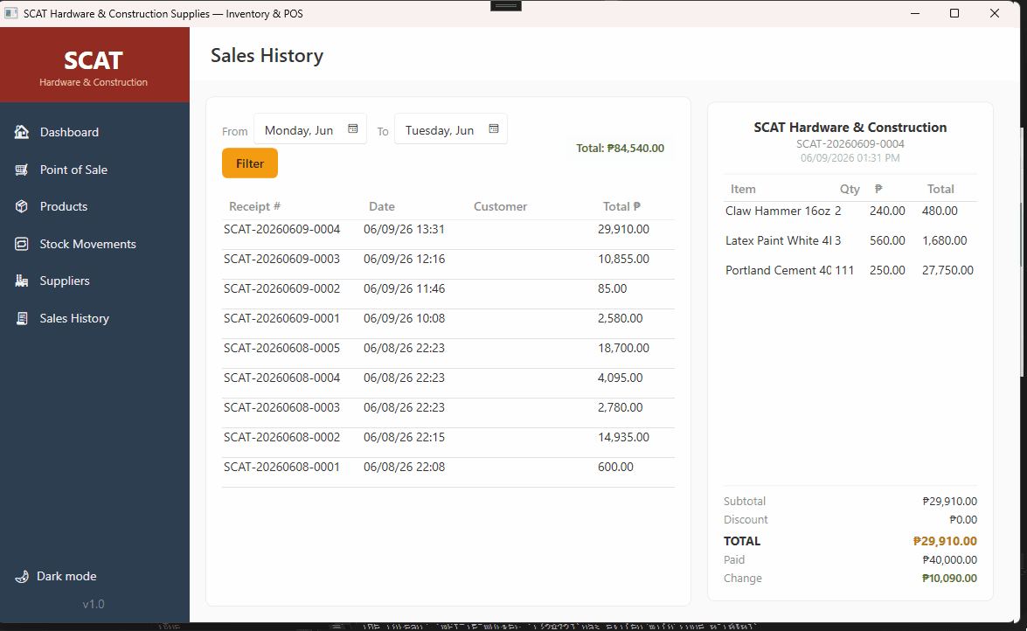1027x631 pixels.
Task: Select receipt SCAT-20260609-0004 row
Action: pyautogui.click(x=448, y=234)
